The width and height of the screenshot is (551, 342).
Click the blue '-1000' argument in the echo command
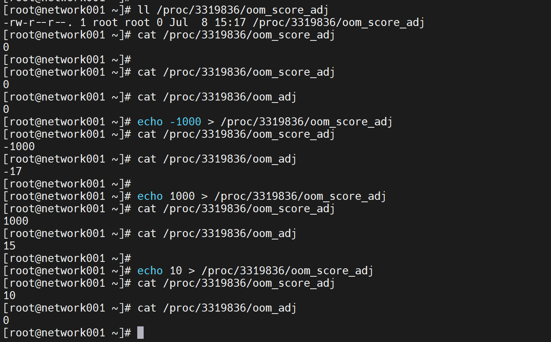(185, 122)
